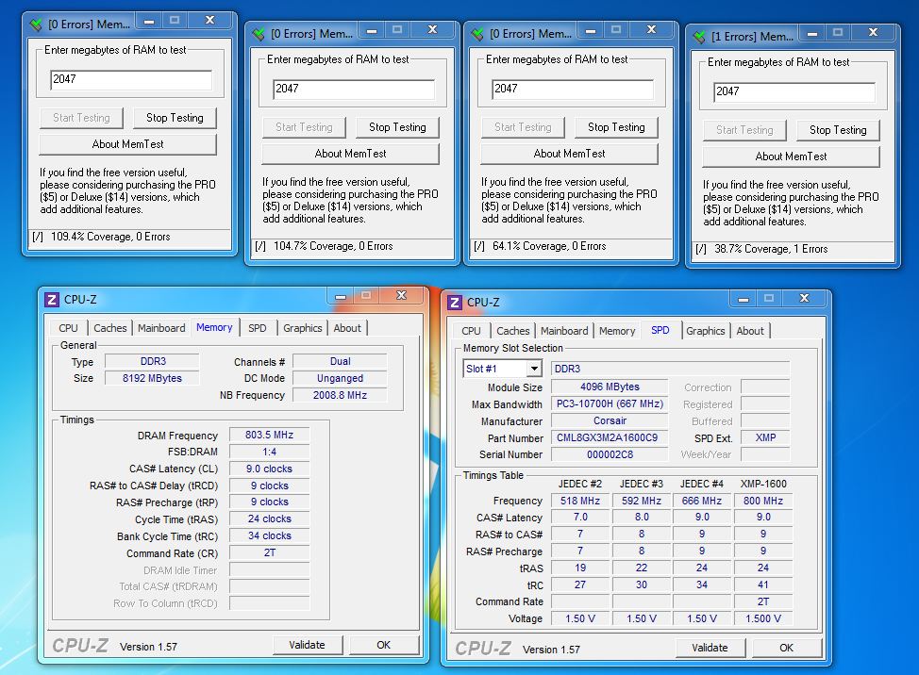
Task: Click RAM megabytes field in 104.7% coverage window
Action: click(x=354, y=89)
